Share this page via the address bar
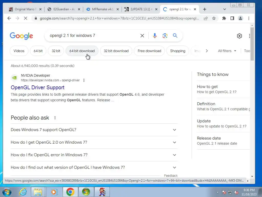Screen dimensions: 262x197 [x=206, y=18]
